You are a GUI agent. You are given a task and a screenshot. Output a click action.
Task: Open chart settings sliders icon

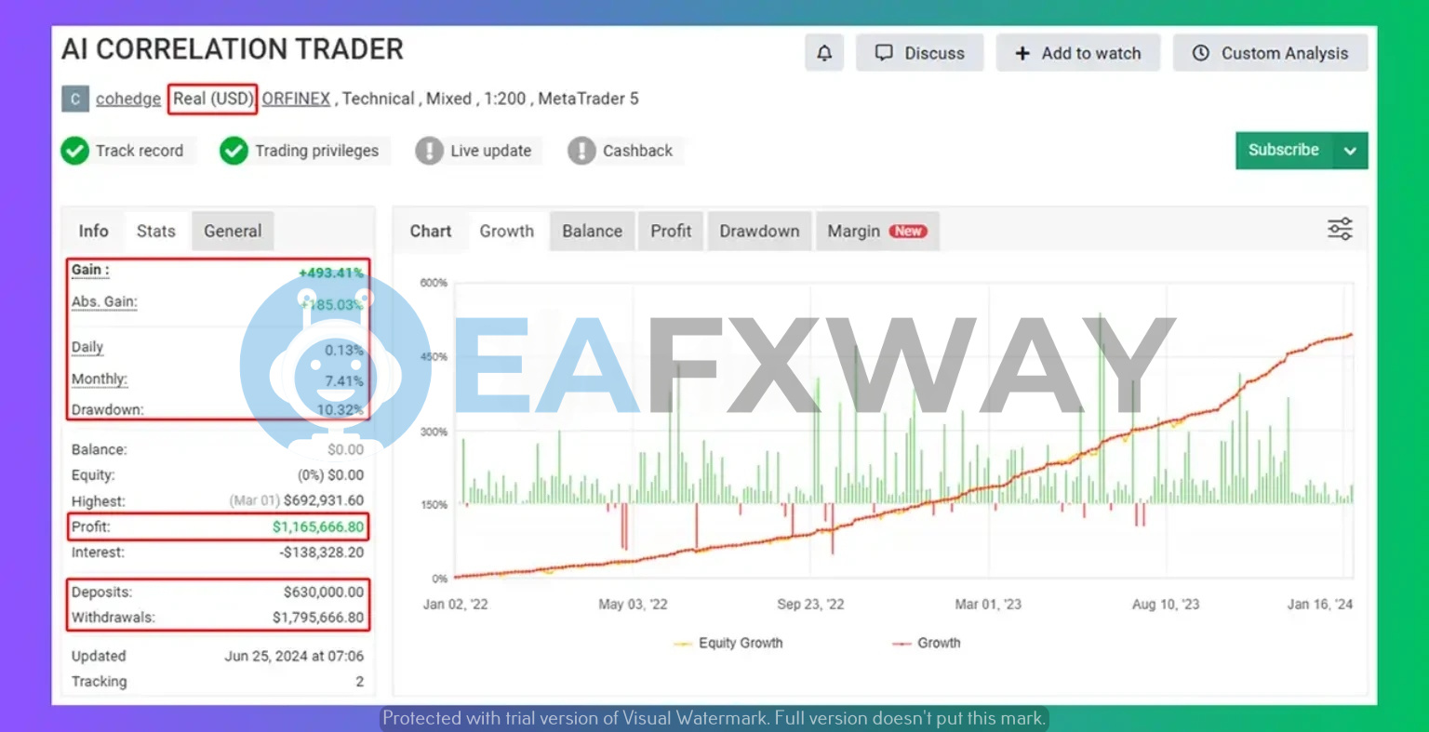point(1340,230)
